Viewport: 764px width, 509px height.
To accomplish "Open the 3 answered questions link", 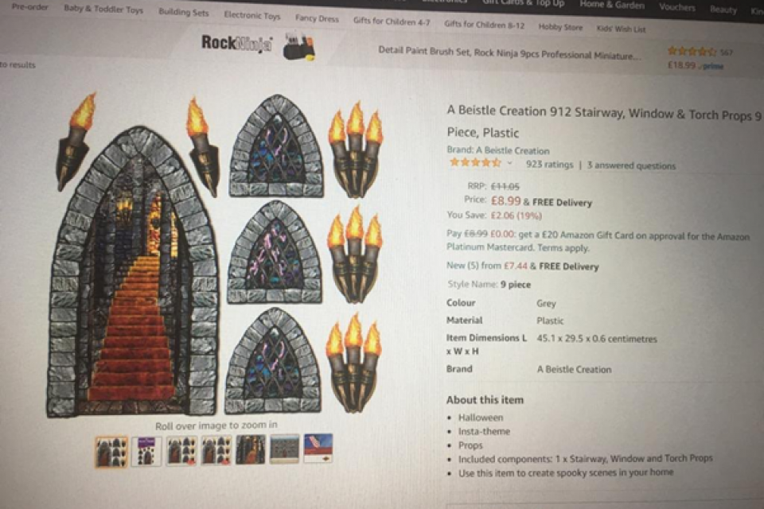I will coord(631,165).
